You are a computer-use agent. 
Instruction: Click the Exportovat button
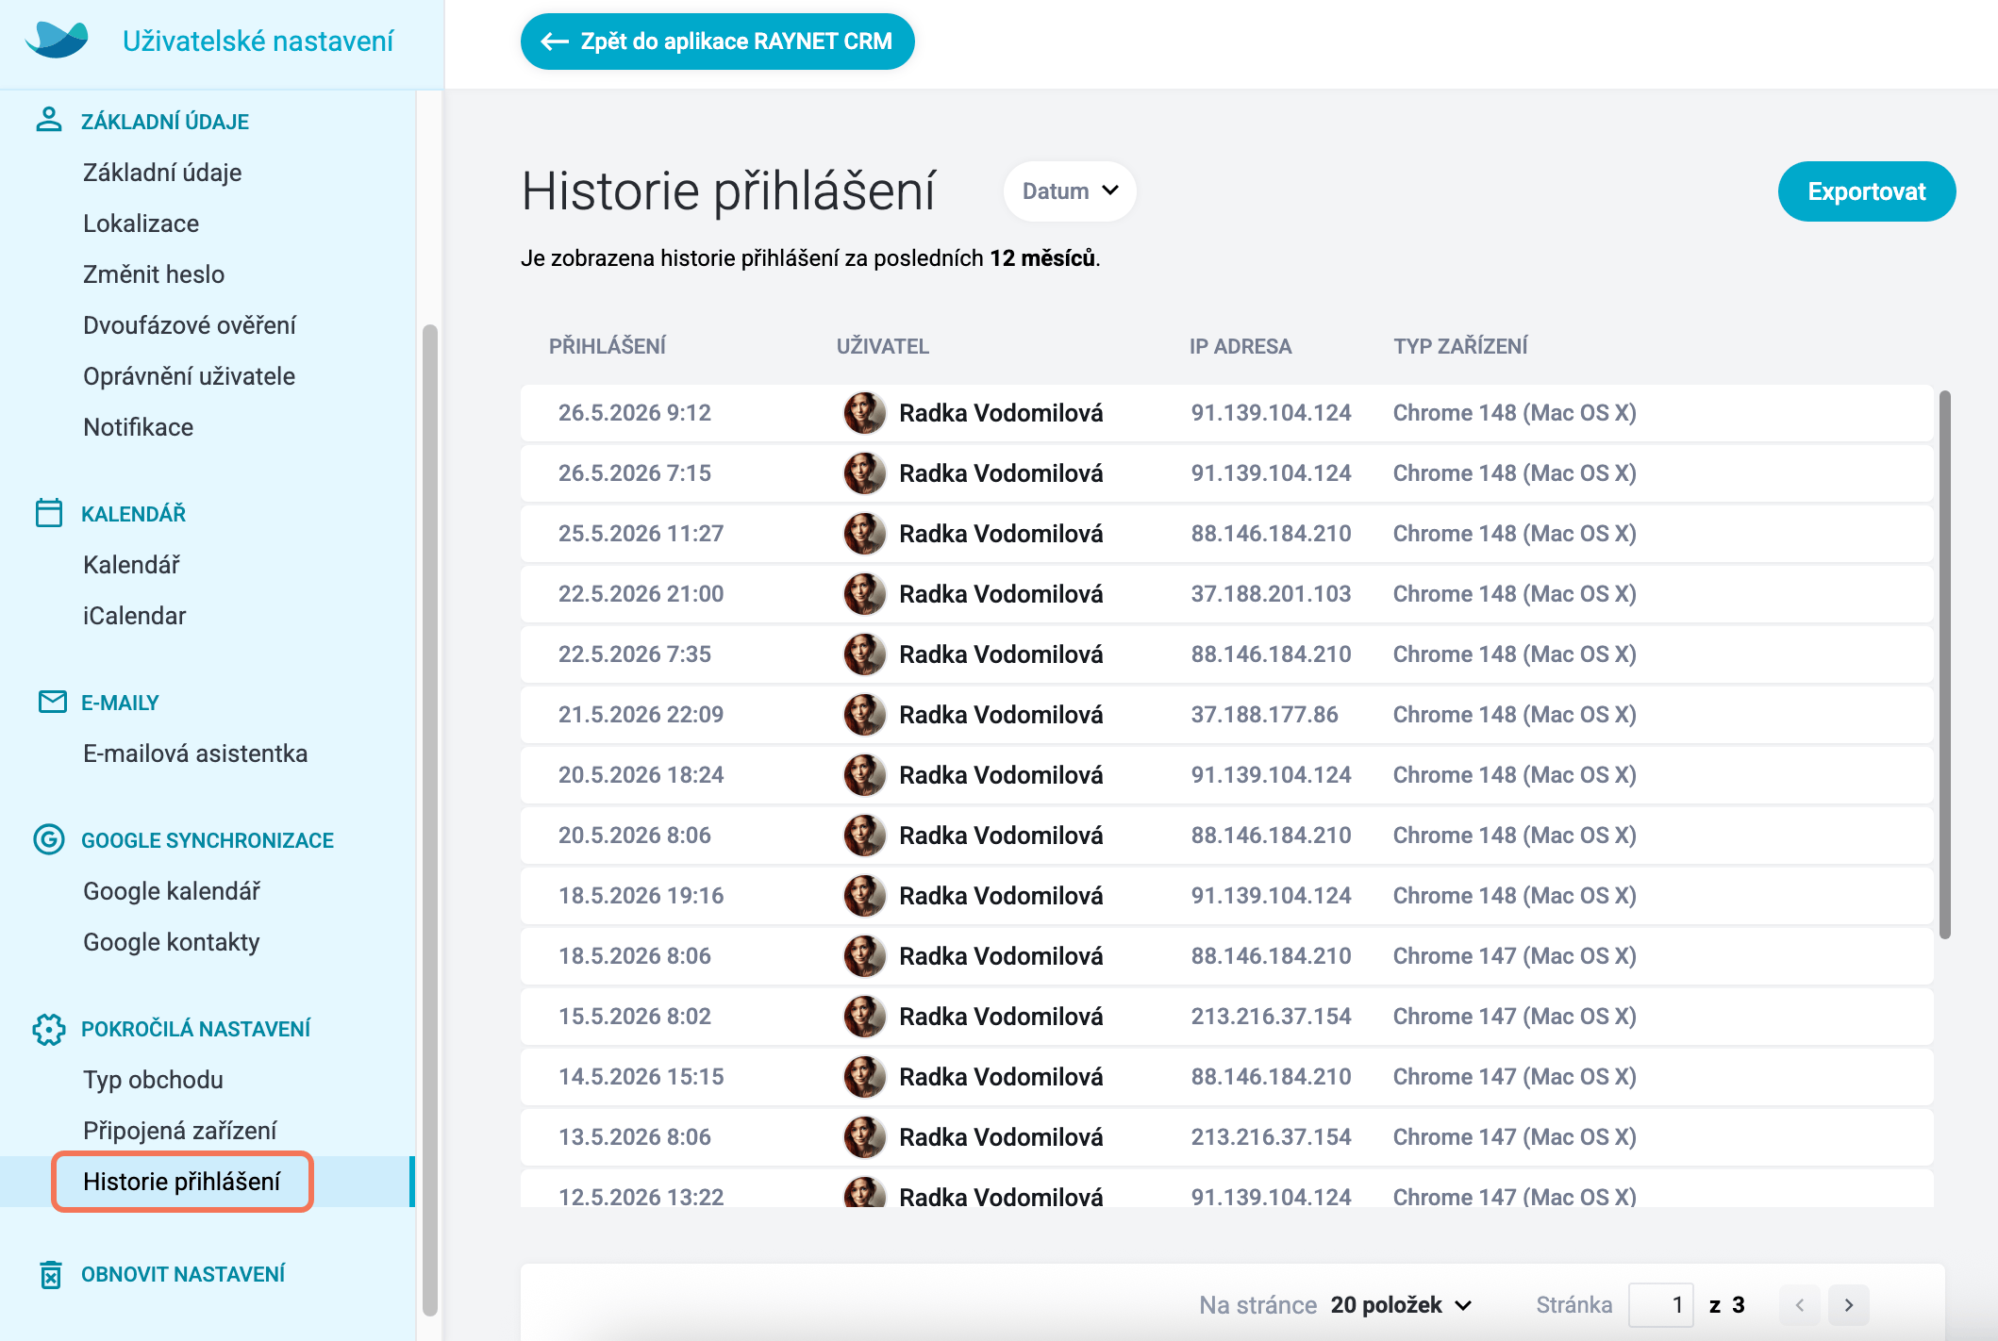[1867, 191]
